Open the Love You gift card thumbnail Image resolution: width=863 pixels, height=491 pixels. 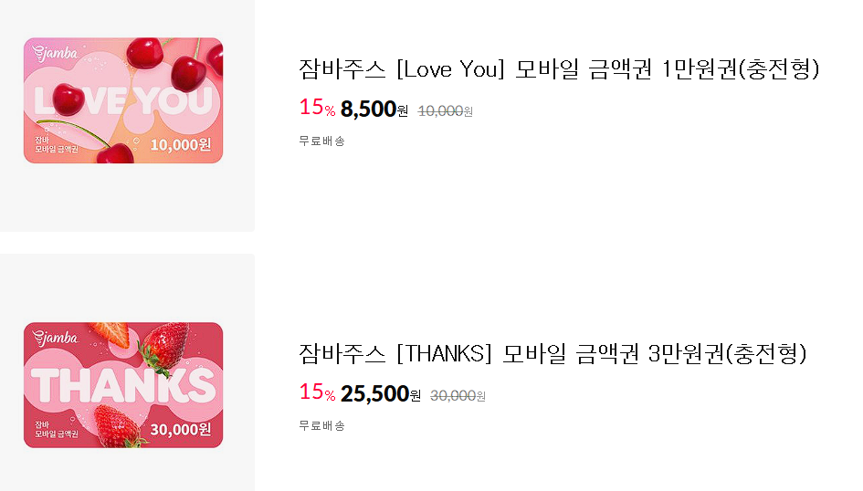pyautogui.click(x=123, y=100)
